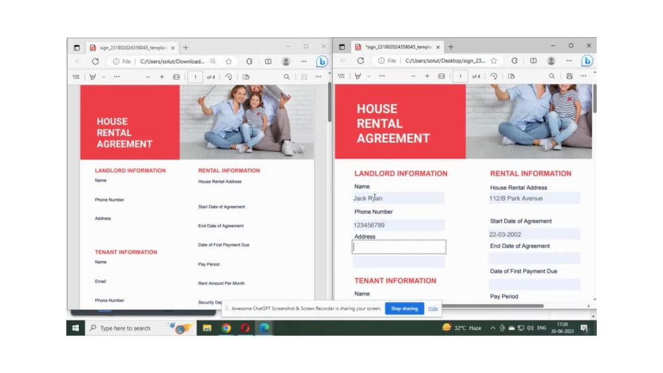
Task: Click the taskbar search box
Action: click(139, 328)
